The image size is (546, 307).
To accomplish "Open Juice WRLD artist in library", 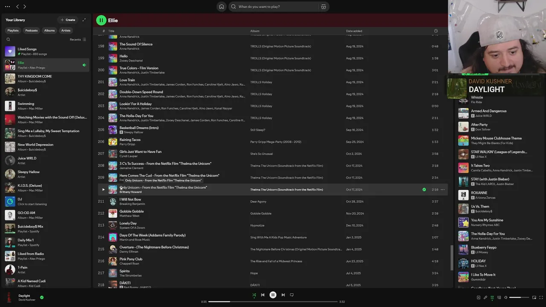I will click(x=46, y=160).
